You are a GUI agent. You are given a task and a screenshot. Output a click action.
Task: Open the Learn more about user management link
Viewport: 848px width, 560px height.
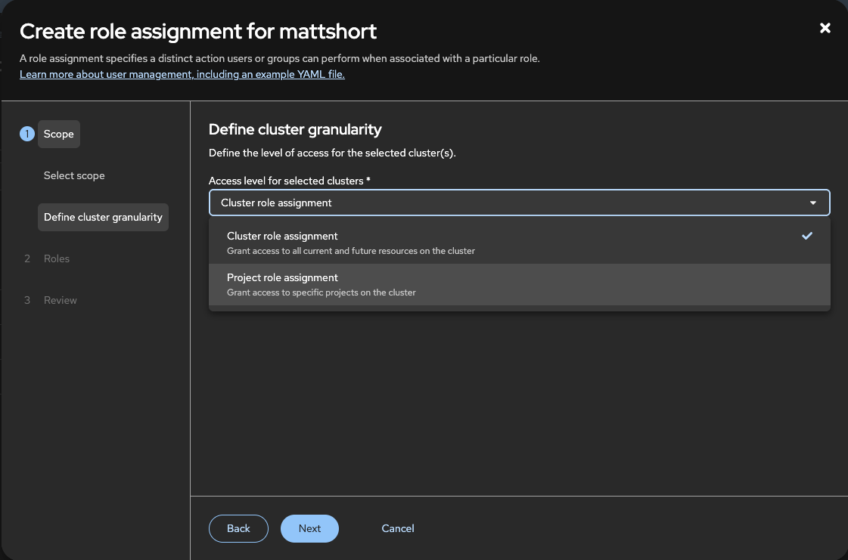(x=182, y=74)
